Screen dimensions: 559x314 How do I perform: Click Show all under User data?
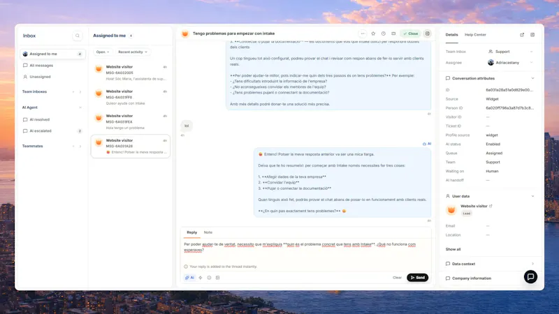[x=453, y=249]
